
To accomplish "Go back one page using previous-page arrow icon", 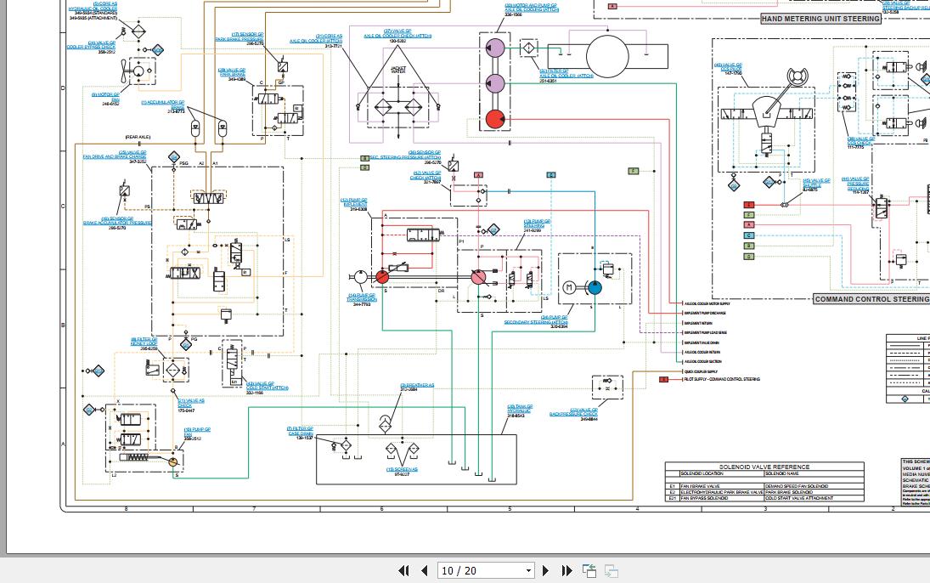I will coord(423,570).
